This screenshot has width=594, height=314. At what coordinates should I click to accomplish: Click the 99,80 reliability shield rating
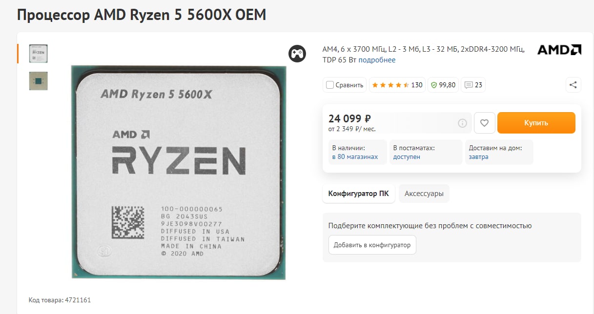click(443, 85)
